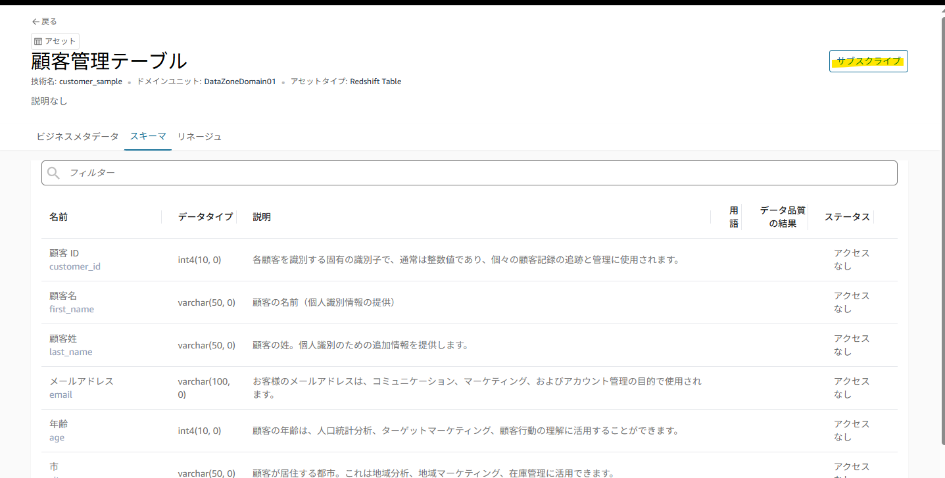The width and height of the screenshot is (945, 478).
Task: Open the customer_id field link
Action: point(75,266)
